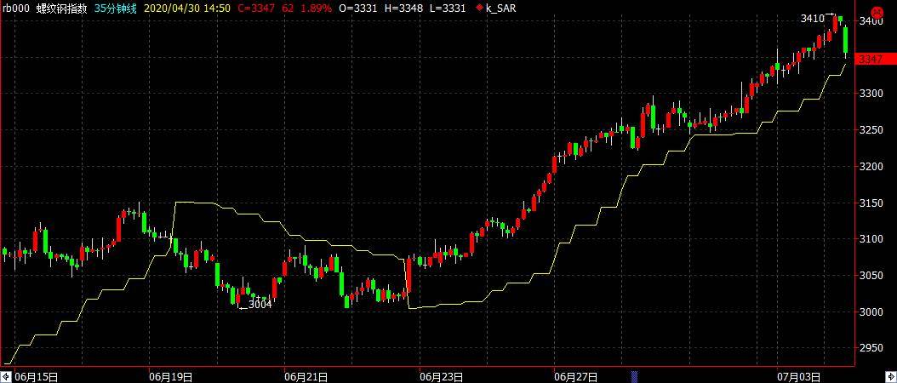Click the last green candlestick near 3347
Screen dimensions: 897x383
click(846, 41)
